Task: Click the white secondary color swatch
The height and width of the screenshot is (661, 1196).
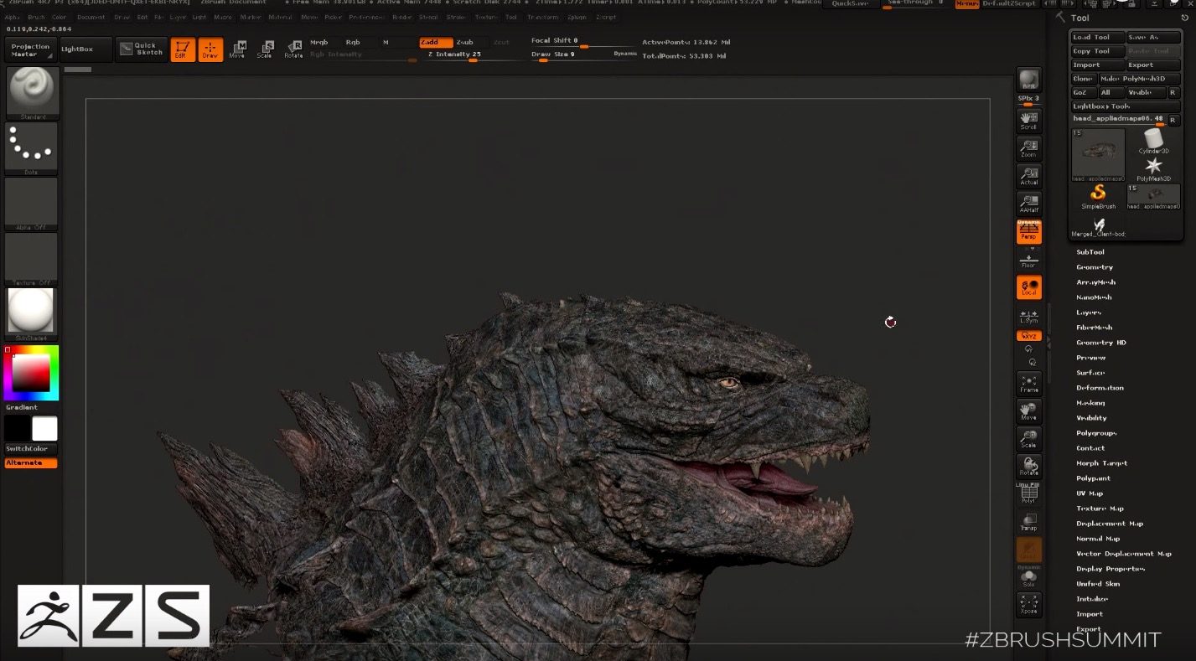Action: 44,429
